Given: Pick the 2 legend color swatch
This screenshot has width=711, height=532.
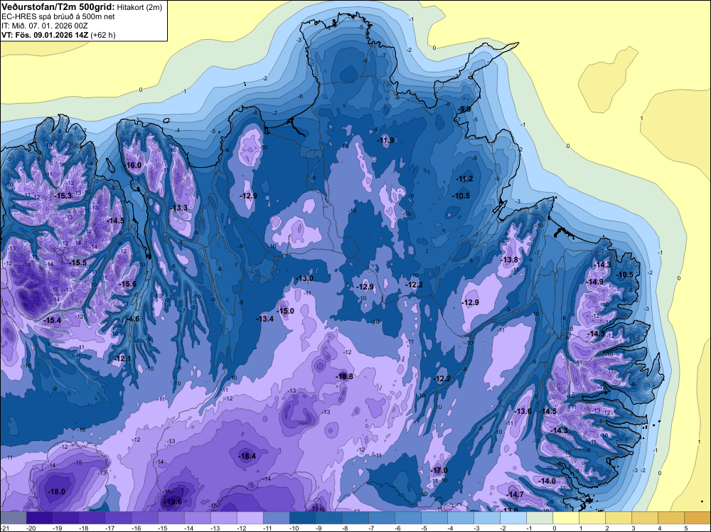Looking at the screenshot, I should [x=618, y=518].
